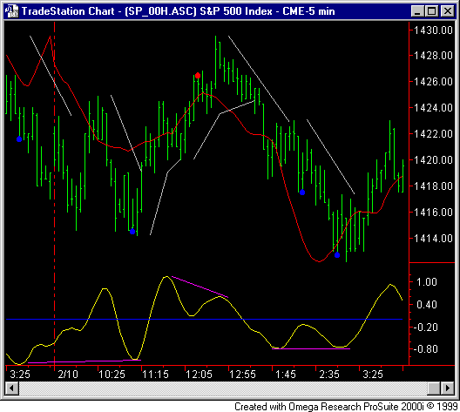Click the 1430.00 price axis label
Image resolution: width=460 pixels, height=412 pixels.
(x=433, y=30)
